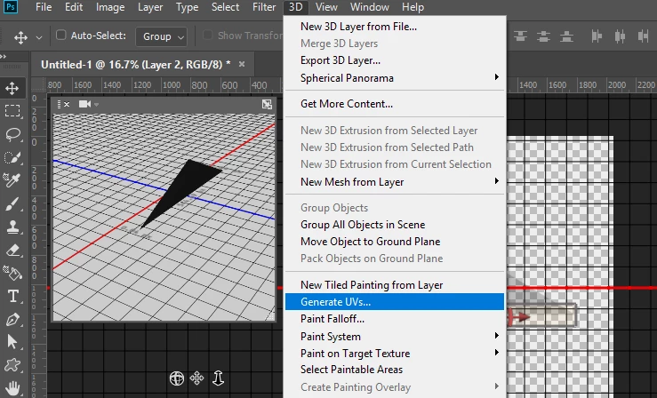Image resolution: width=657 pixels, height=398 pixels.
Task: Select the Lasso tool
Action: (12, 134)
